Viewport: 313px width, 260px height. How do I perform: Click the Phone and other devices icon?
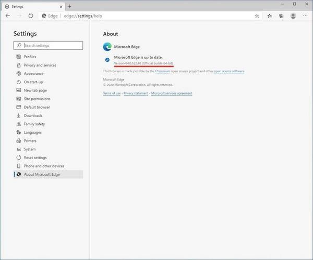(x=19, y=166)
